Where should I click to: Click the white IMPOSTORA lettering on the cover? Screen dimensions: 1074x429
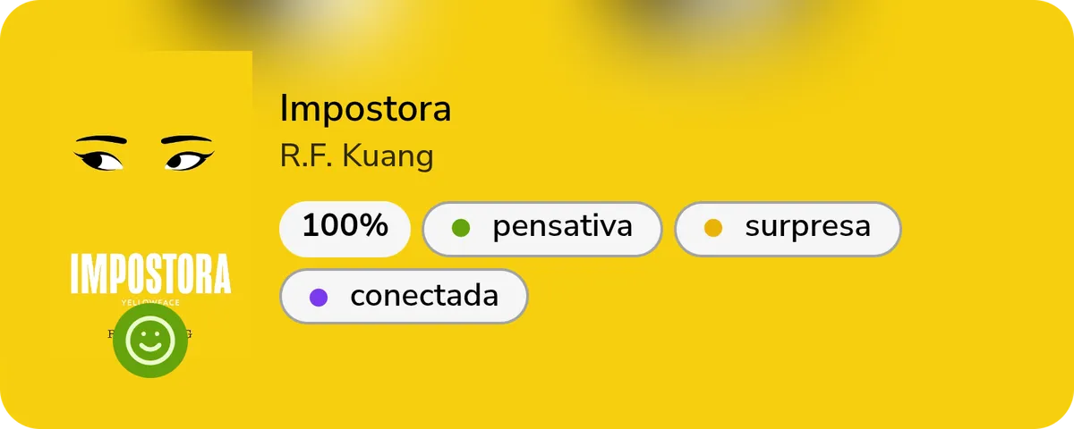[x=150, y=274]
